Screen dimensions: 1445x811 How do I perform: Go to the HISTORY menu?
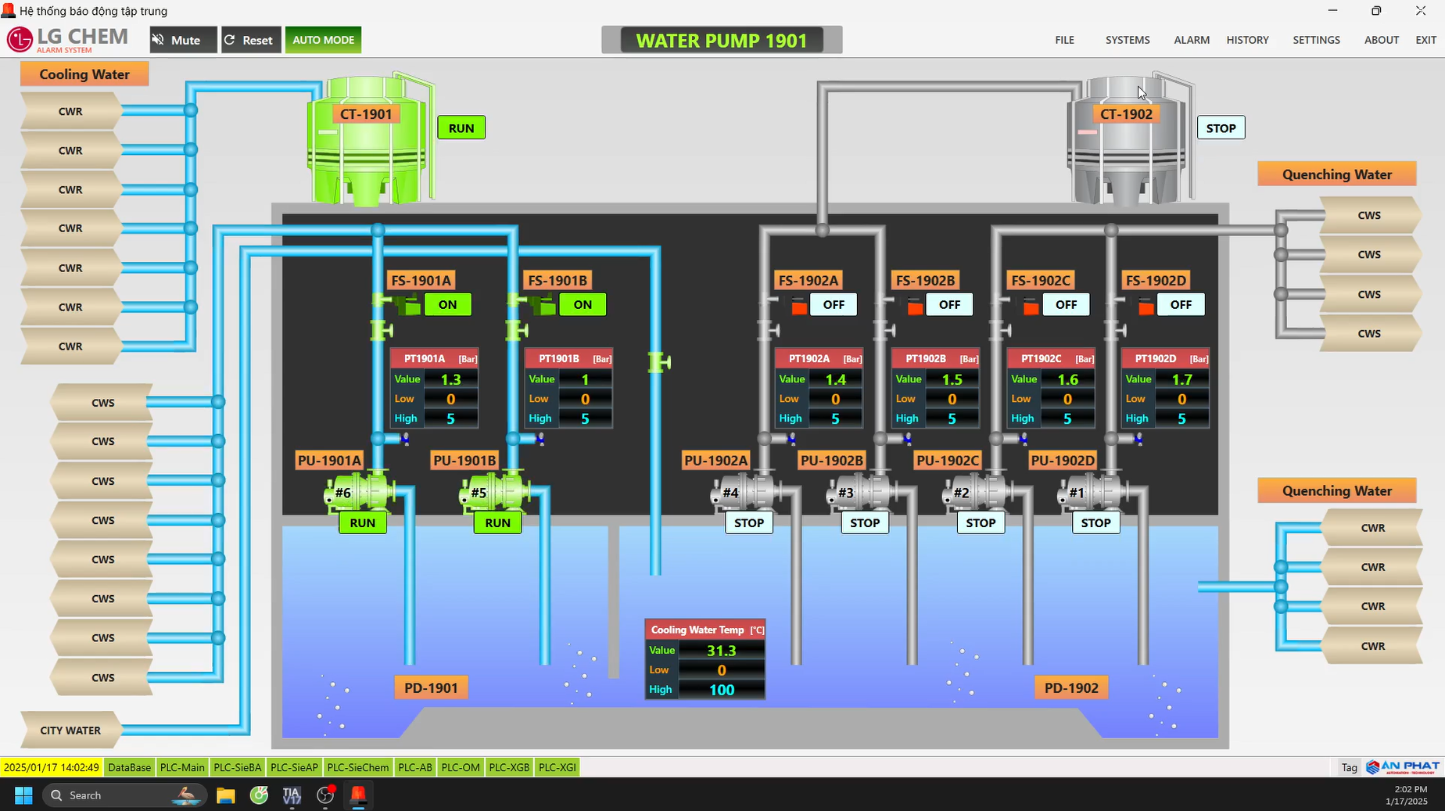tap(1247, 40)
